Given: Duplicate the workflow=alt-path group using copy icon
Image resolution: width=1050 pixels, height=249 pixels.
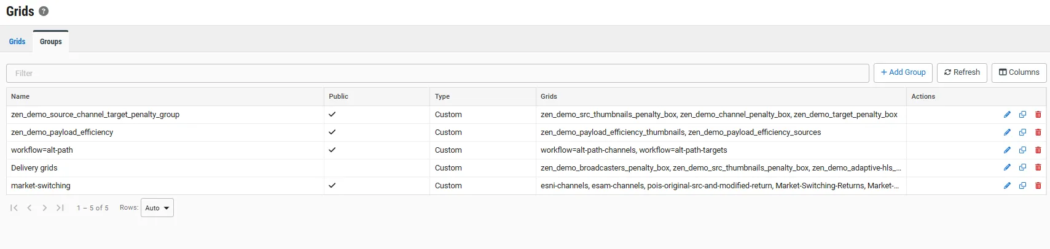Looking at the screenshot, I should 1022,150.
